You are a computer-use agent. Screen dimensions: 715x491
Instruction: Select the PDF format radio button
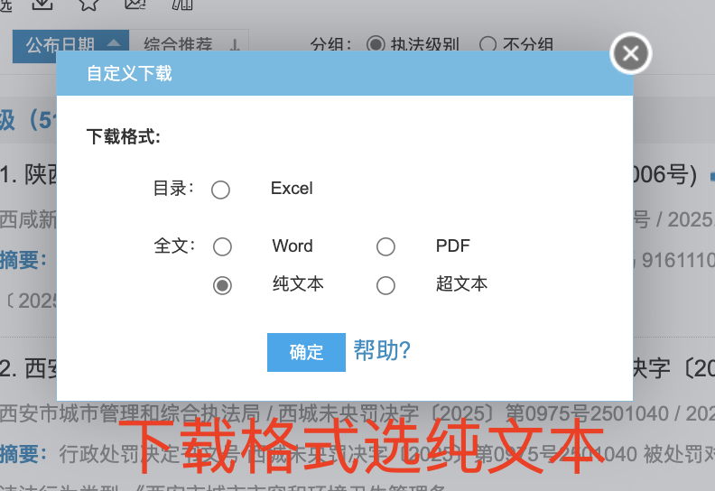385,246
